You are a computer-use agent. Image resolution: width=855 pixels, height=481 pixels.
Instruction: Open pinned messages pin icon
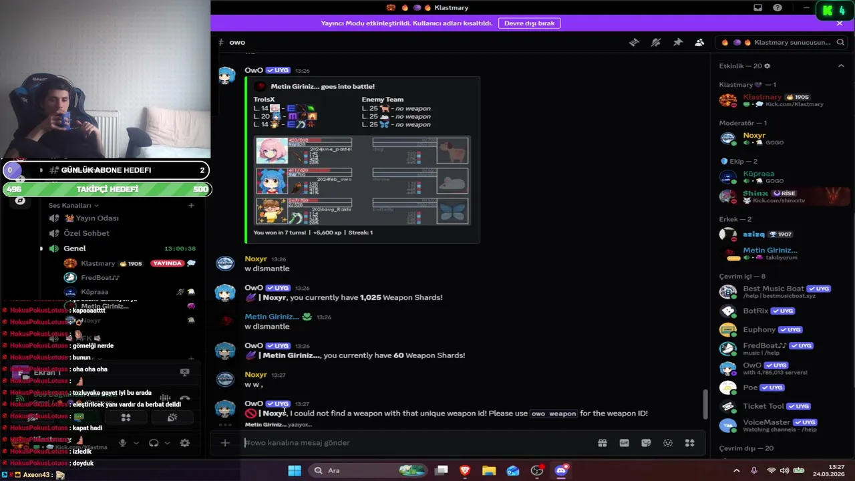click(x=678, y=42)
